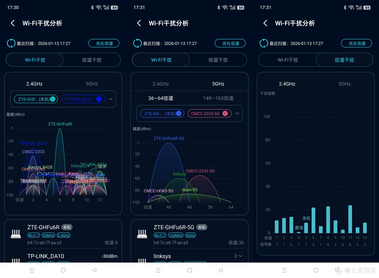Tap -30dBm signal value for TP-LINK_DA10
The width and height of the screenshot is (379, 278).
click(x=109, y=256)
